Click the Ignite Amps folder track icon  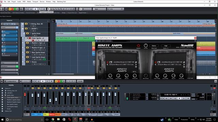pyautogui.click(x=24, y=34)
